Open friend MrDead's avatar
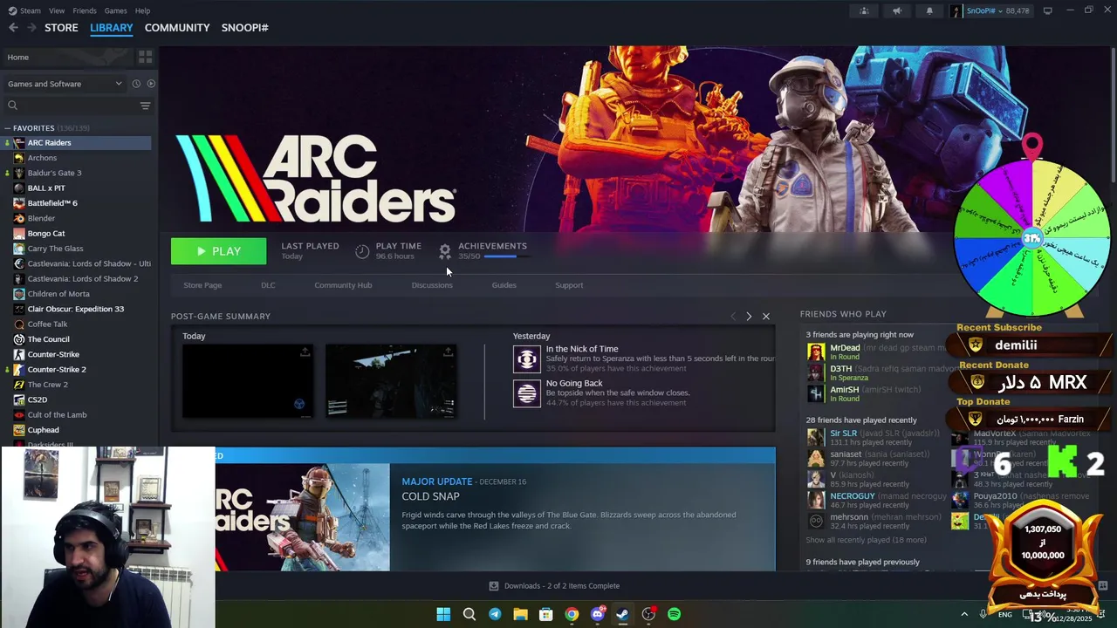 coord(815,352)
